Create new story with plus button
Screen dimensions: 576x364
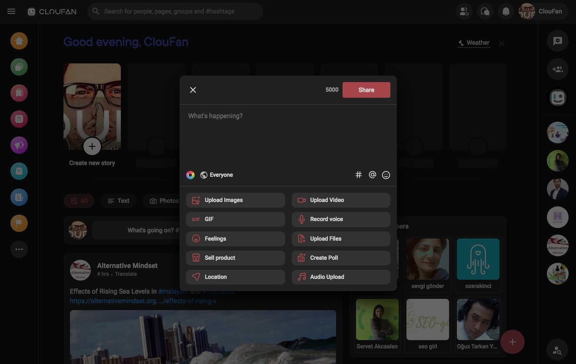[x=92, y=146]
